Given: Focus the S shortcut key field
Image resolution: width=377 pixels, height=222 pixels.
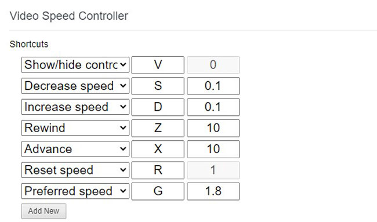Looking at the screenshot, I should tap(158, 86).
